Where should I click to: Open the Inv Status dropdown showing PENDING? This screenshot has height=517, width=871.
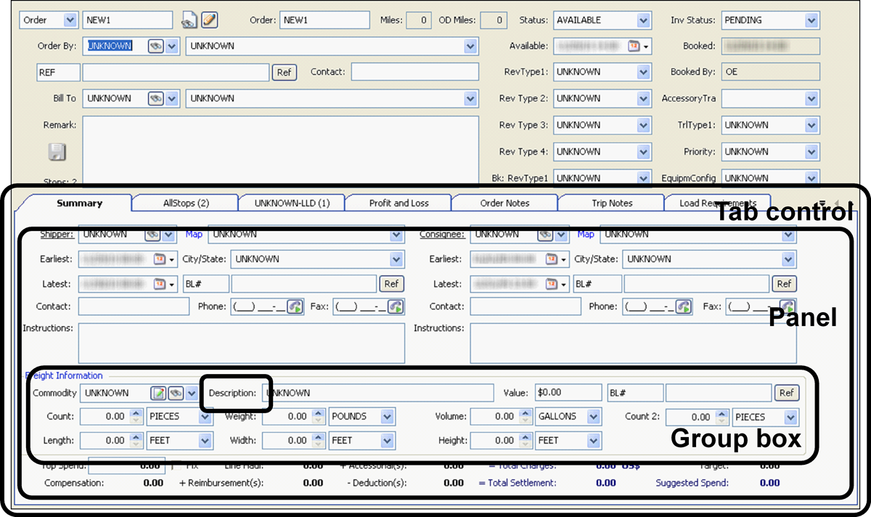811,20
